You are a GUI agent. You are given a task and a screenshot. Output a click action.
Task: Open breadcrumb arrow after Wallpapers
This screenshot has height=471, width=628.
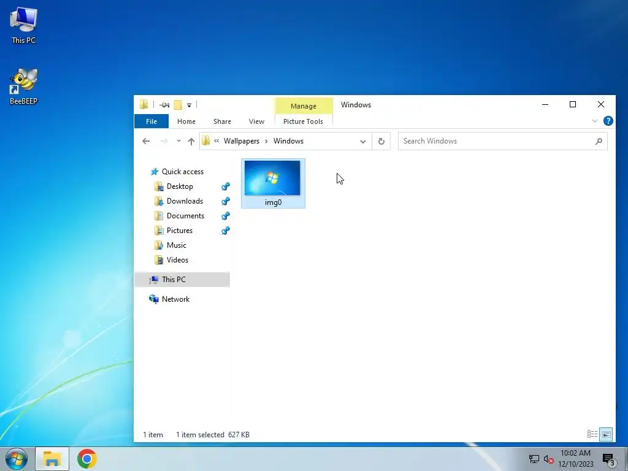[266, 141]
